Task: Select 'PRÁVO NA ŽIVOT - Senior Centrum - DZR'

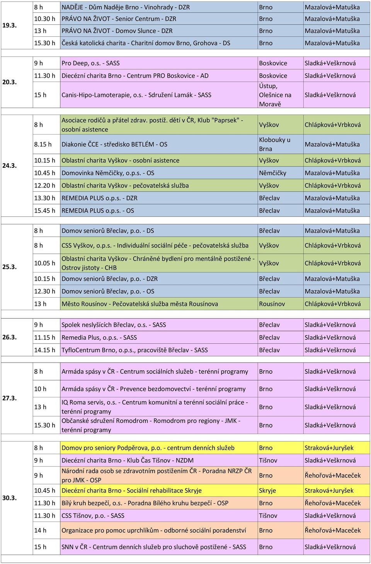Action: (x=119, y=19)
